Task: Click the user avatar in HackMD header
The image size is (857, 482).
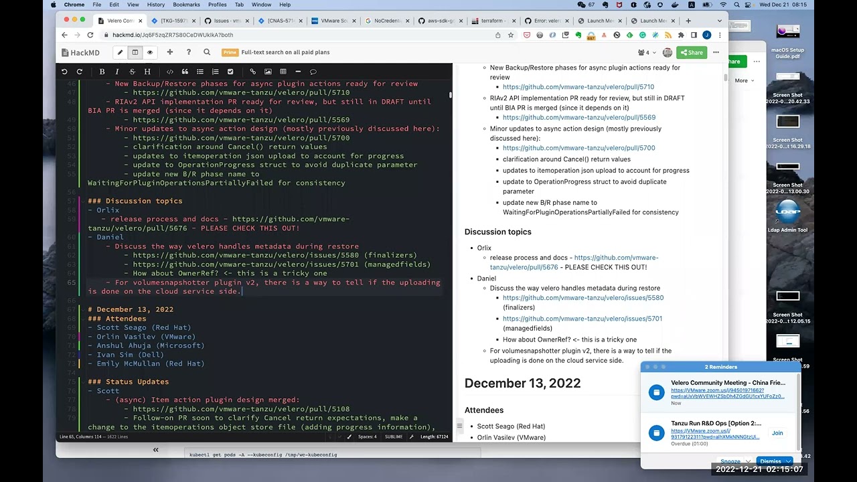Action: 668,52
